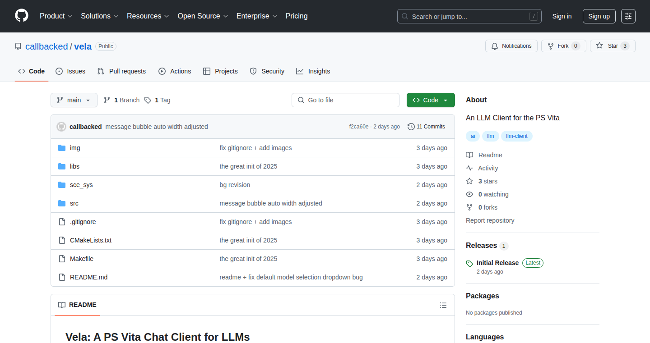Click the CMakeLists.txt file icon
The height and width of the screenshot is (343, 650).
pyautogui.click(x=62, y=240)
